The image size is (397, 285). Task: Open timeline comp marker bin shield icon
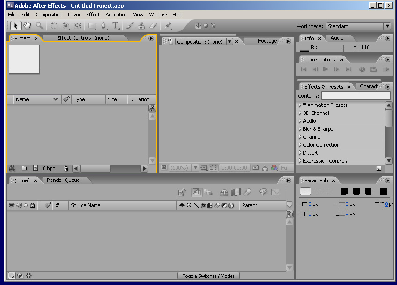(x=289, y=204)
